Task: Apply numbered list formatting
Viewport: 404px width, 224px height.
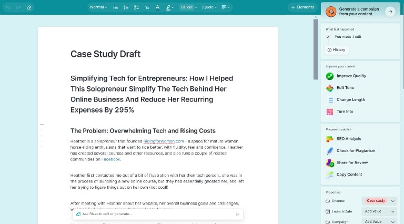Action: pyautogui.click(x=126, y=7)
